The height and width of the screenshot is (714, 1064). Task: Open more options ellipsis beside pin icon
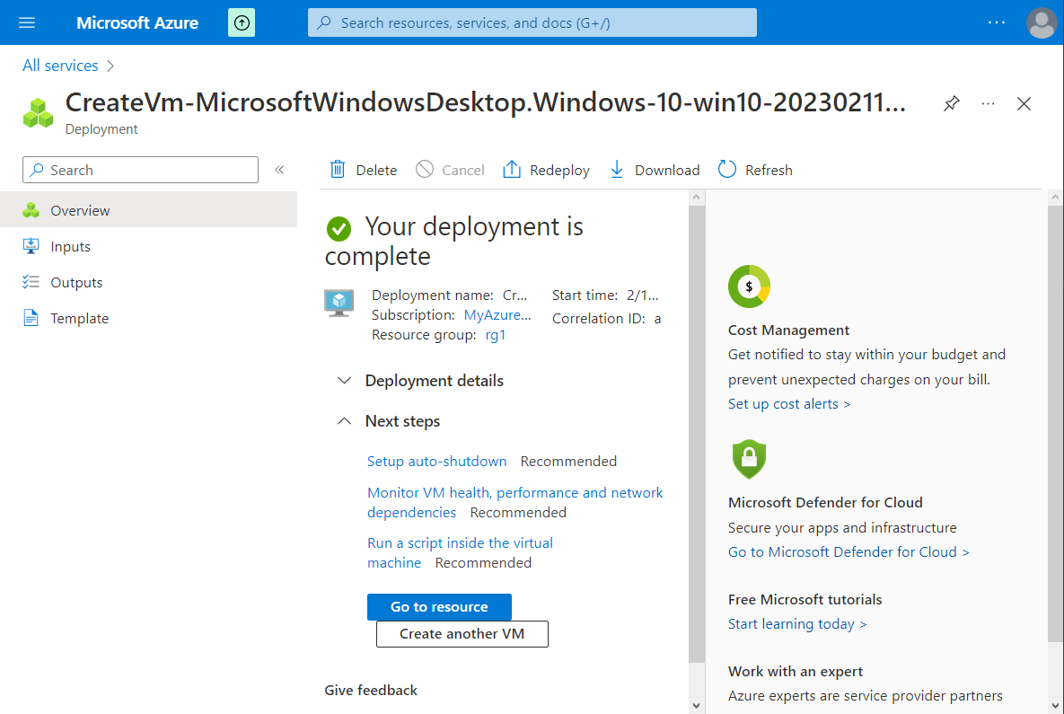point(988,103)
